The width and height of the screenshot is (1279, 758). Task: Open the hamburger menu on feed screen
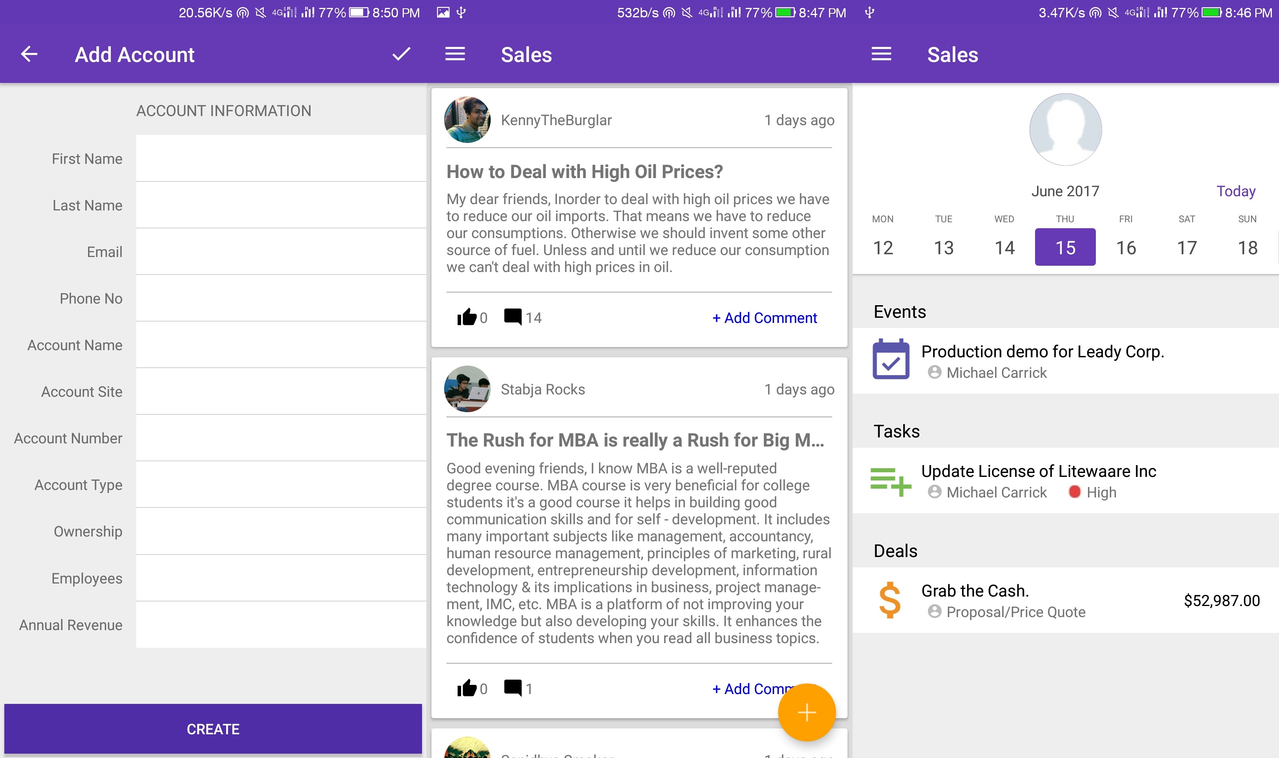click(454, 54)
